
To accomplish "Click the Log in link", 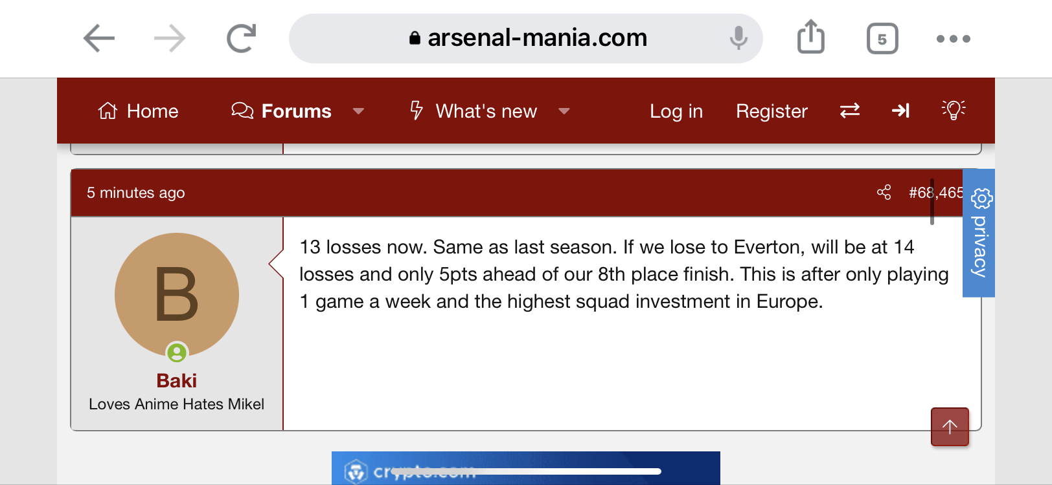I will click(676, 111).
